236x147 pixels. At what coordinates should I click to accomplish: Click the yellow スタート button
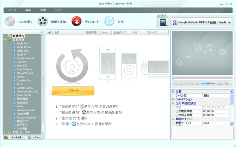coord(73,90)
